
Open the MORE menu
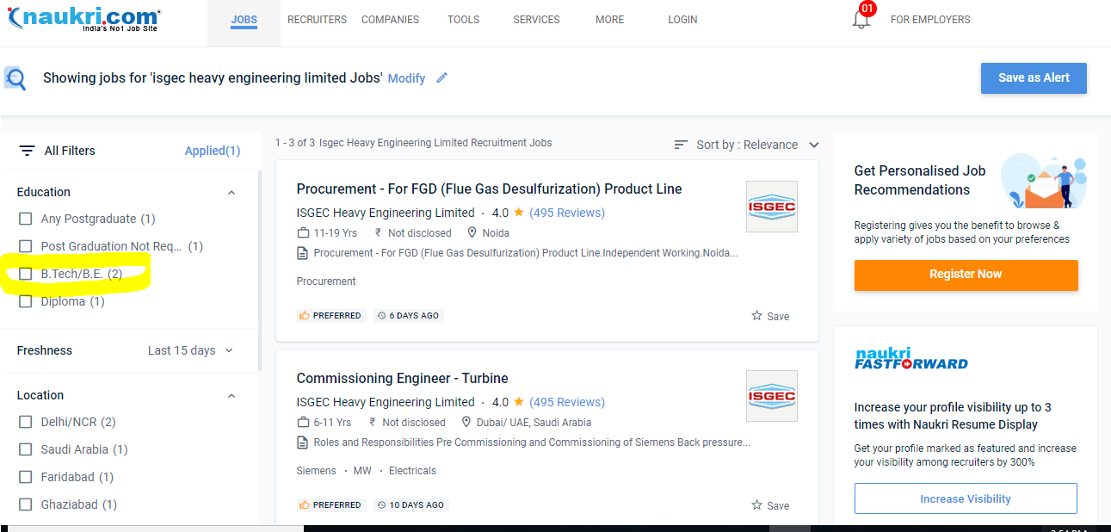coord(609,20)
